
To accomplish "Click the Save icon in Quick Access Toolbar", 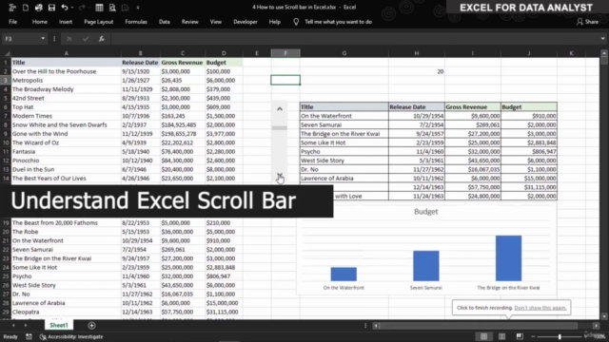I will 51,8.
